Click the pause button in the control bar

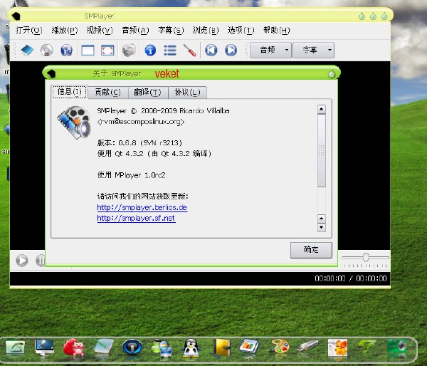click(x=41, y=261)
